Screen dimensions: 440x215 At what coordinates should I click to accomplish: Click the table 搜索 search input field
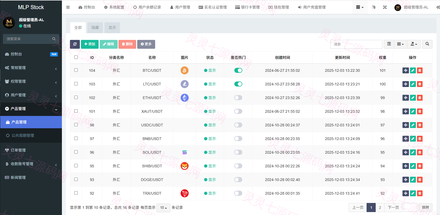coord(356,44)
